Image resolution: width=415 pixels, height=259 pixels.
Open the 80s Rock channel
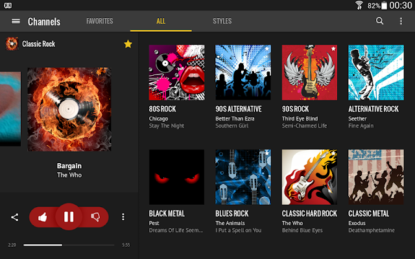pyautogui.click(x=176, y=72)
